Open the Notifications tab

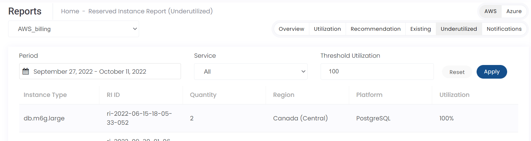click(x=504, y=29)
